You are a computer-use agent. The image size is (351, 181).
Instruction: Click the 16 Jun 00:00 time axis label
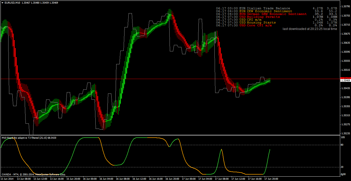[x=90, y=179]
